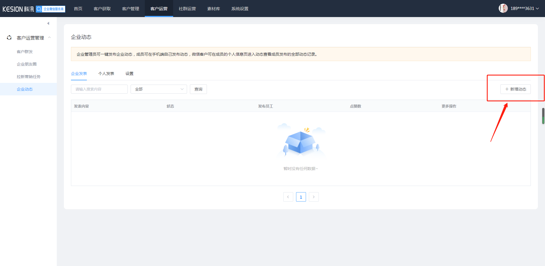The height and width of the screenshot is (266, 545).
Task: Click the empty box illustration
Action: coord(301,141)
